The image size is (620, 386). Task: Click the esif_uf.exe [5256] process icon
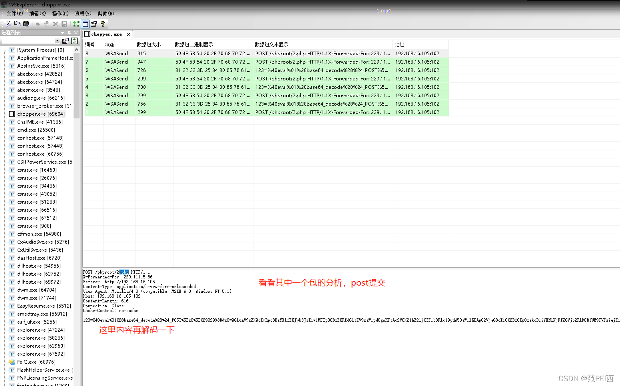(12, 322)
